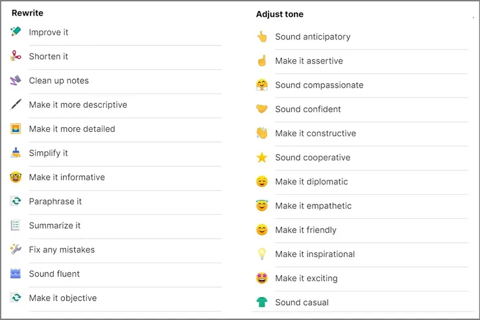Click the light bulb icon for inspirational
480x320 pixels.
261,254
